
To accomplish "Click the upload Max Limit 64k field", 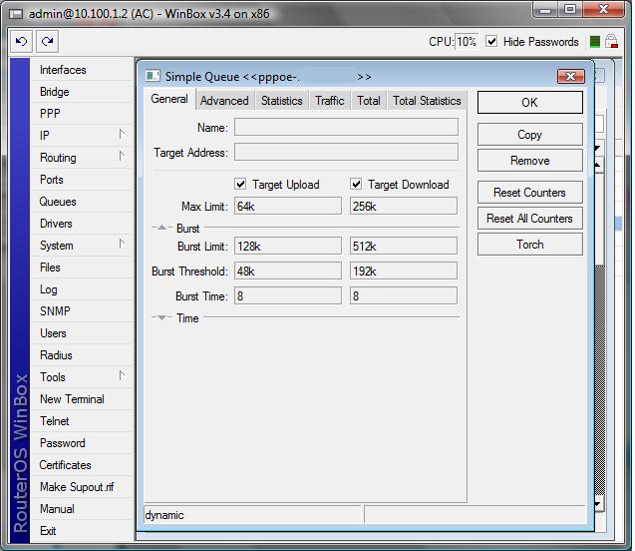I will pos(288,206).
